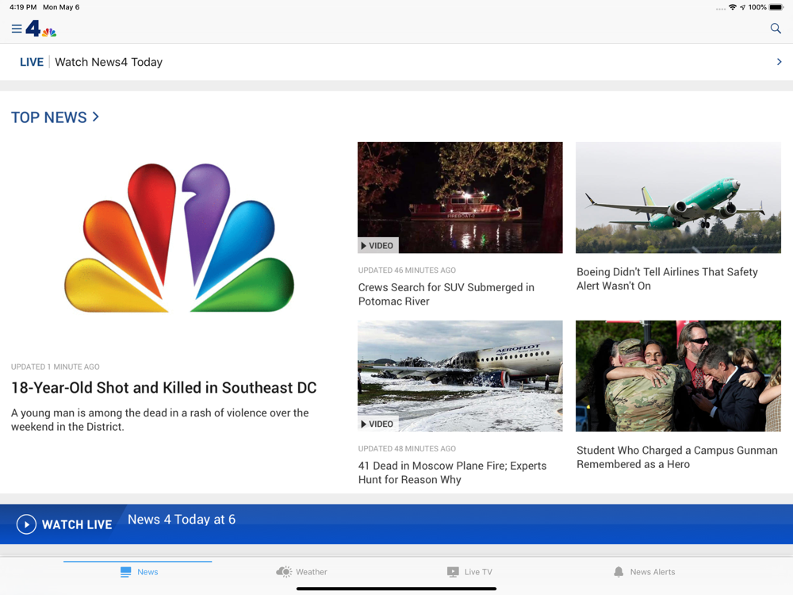Viewport: 793px width, 595px height.
Task: Open the TOP NEWS section heading
Action: point(49,117)
